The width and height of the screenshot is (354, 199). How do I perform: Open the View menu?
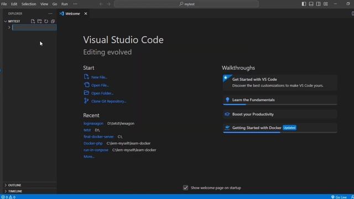pos(44,4)
